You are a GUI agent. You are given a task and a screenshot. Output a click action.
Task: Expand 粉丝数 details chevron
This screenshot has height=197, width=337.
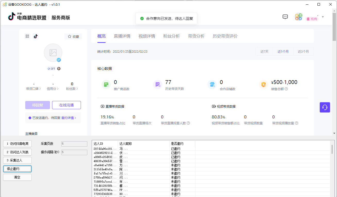point(77,89)
